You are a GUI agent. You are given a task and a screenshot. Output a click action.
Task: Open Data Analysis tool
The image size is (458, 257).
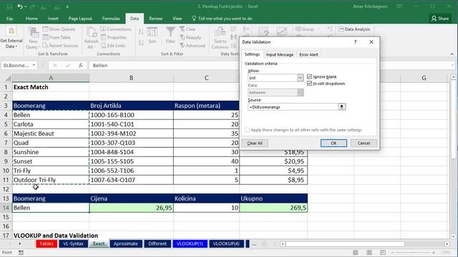(354, 29)
